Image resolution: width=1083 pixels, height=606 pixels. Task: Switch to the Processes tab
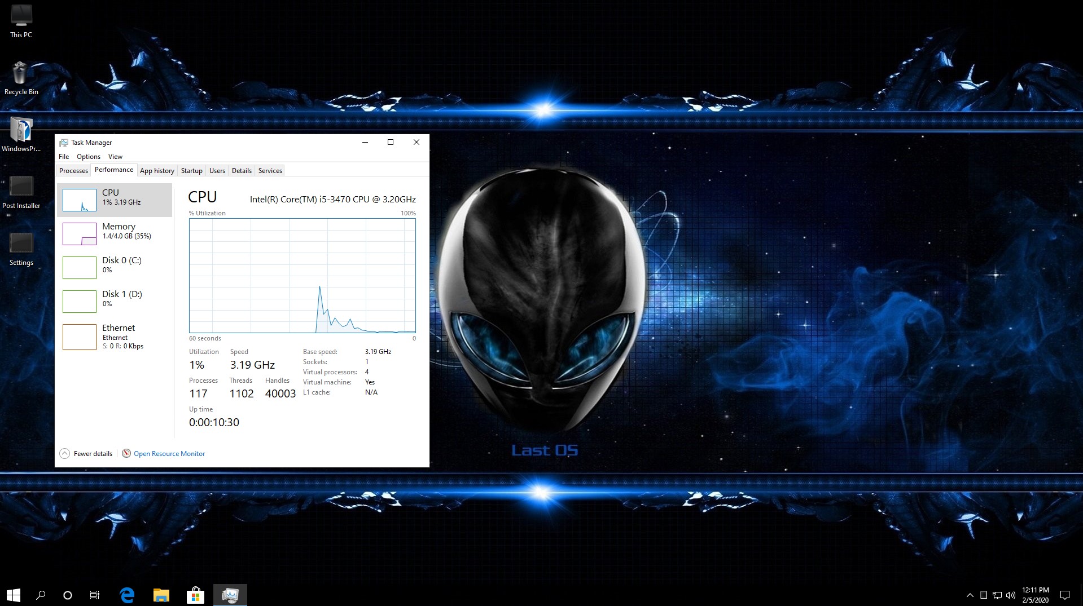coord(73,171)
